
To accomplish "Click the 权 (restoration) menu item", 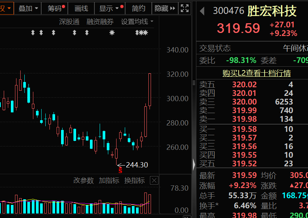I will (4, 8).
